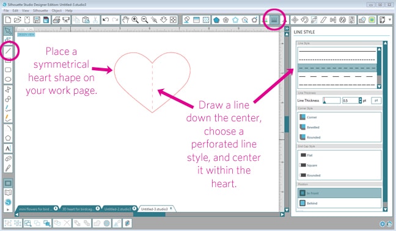Collapse the side panel with double chevron

[x=287, y=29]
